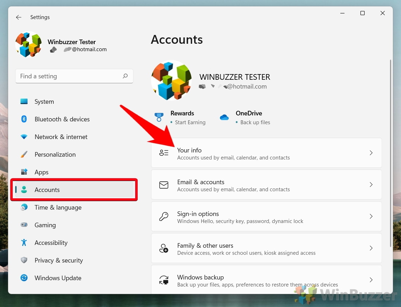Open Your info title
Viewport: 401px width, 307px height.
click(x=189, y=150)
